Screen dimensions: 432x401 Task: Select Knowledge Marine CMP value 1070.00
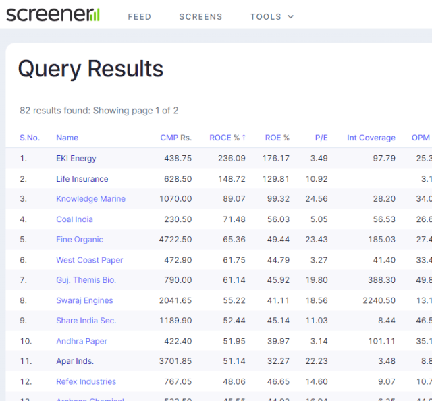[x=175, y=199]
